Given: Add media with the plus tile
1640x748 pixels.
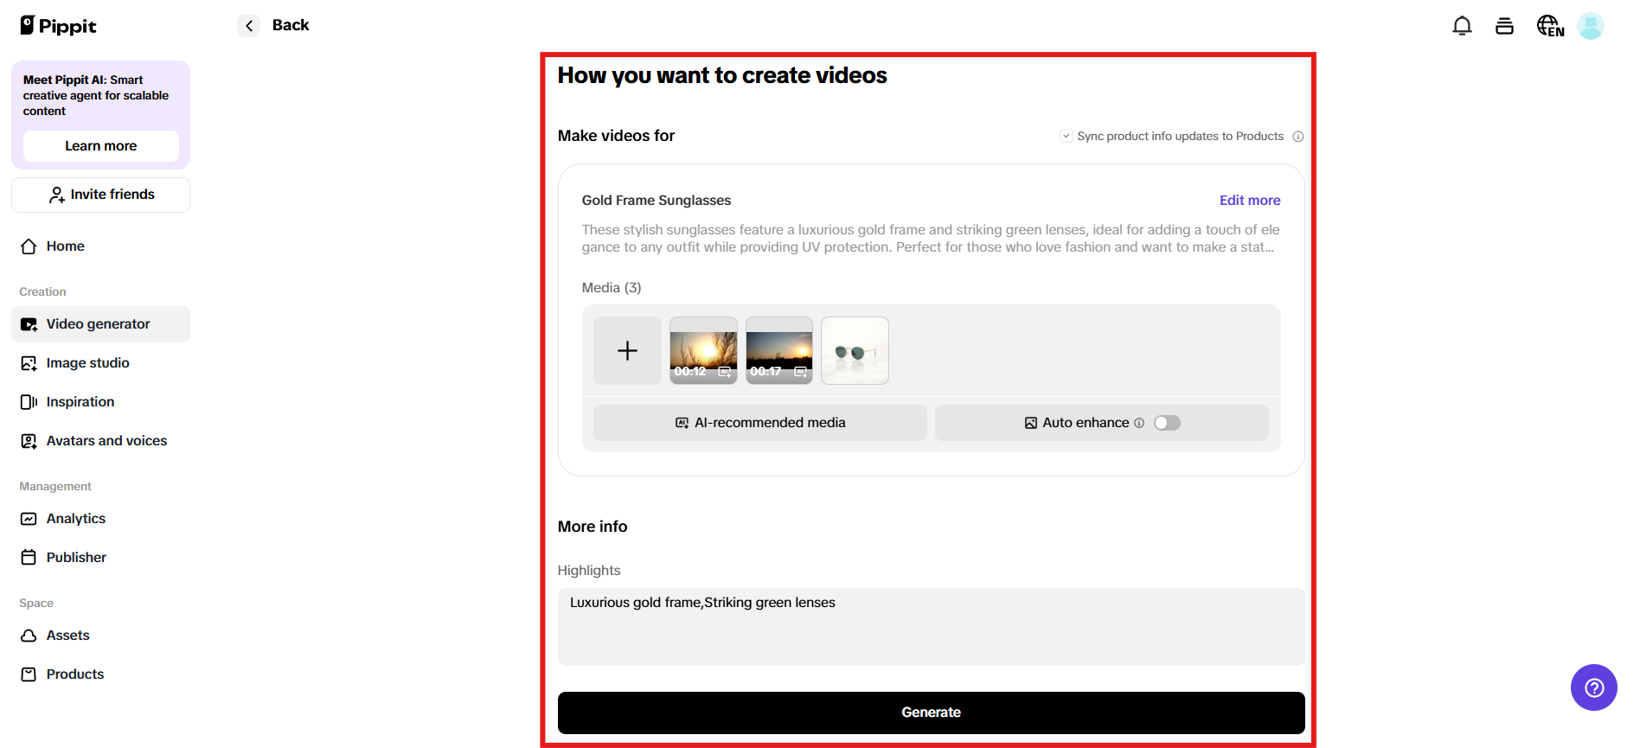Looking at the screenshot, I should coord(627,350).
